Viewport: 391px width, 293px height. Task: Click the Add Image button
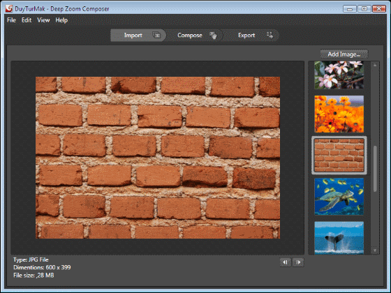click(x=344, y=54)
